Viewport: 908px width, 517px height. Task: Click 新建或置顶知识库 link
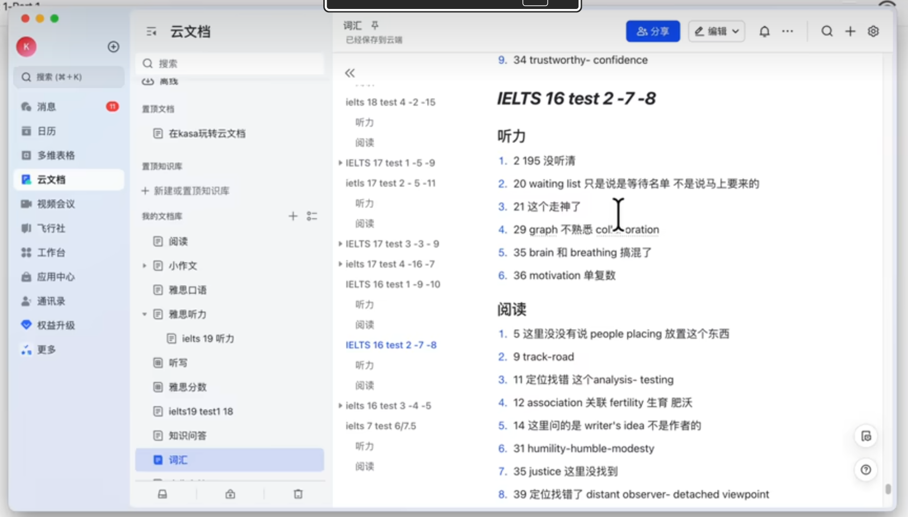pos(191,191)
